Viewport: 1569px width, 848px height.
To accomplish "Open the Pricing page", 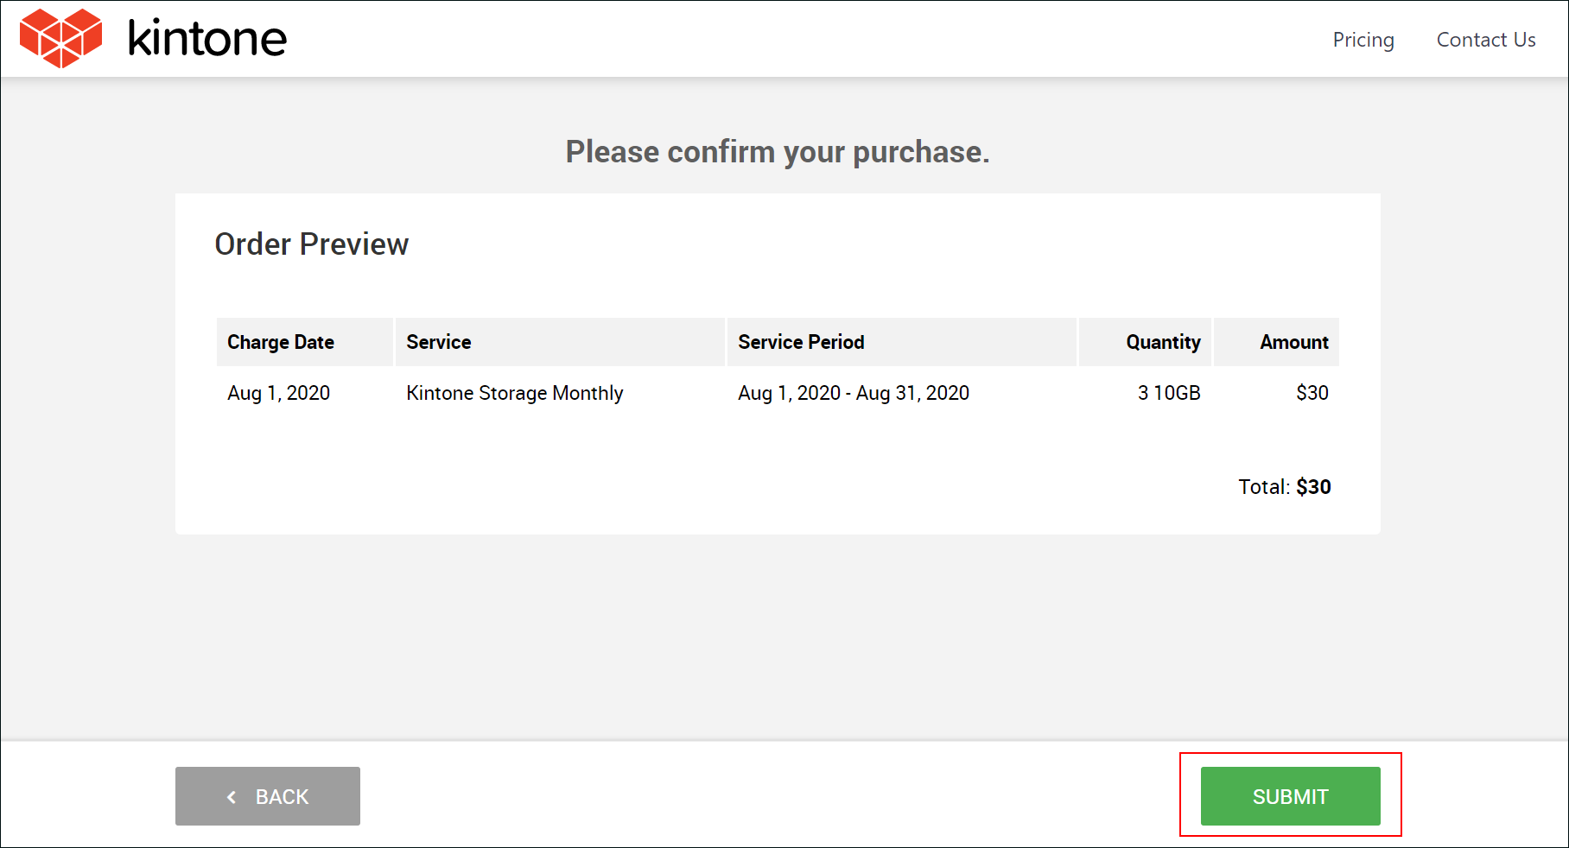I will tap(1363, 40).
